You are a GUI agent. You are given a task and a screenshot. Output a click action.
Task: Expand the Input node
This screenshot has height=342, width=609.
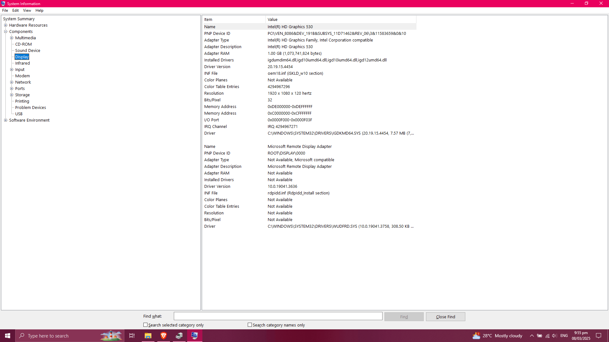[x=11, y=70]
